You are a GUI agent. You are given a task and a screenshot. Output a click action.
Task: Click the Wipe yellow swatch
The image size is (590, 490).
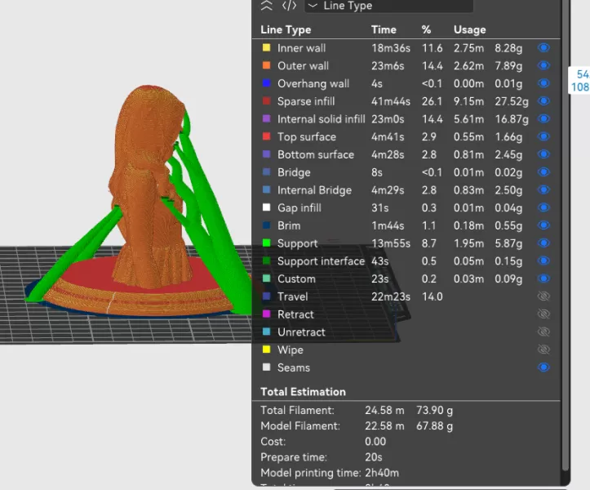[266, 350]
